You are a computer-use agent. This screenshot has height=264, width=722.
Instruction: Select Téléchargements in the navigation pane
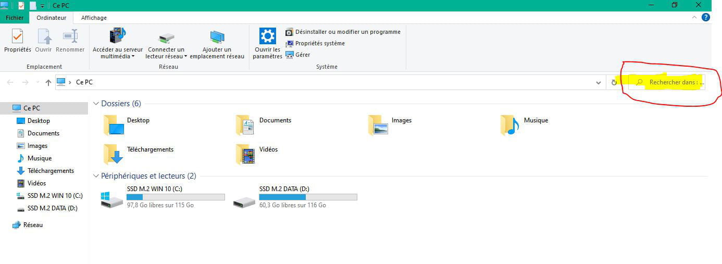(x=51, y=171)
